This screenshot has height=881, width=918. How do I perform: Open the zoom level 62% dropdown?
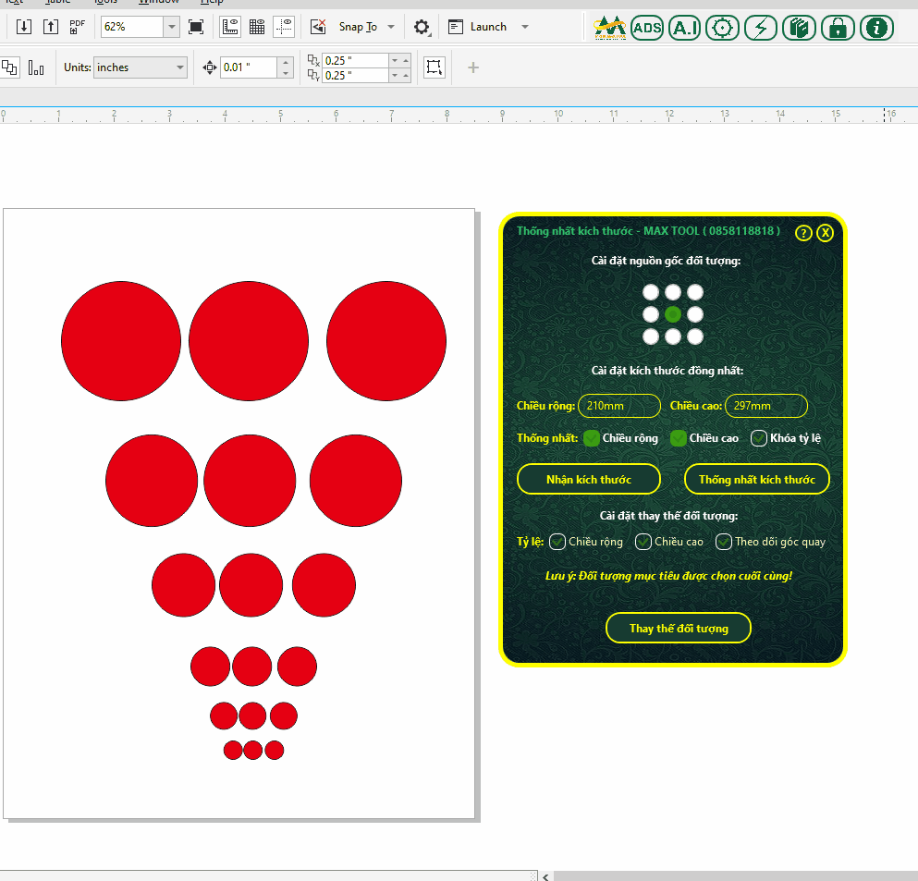click(171, 27)
